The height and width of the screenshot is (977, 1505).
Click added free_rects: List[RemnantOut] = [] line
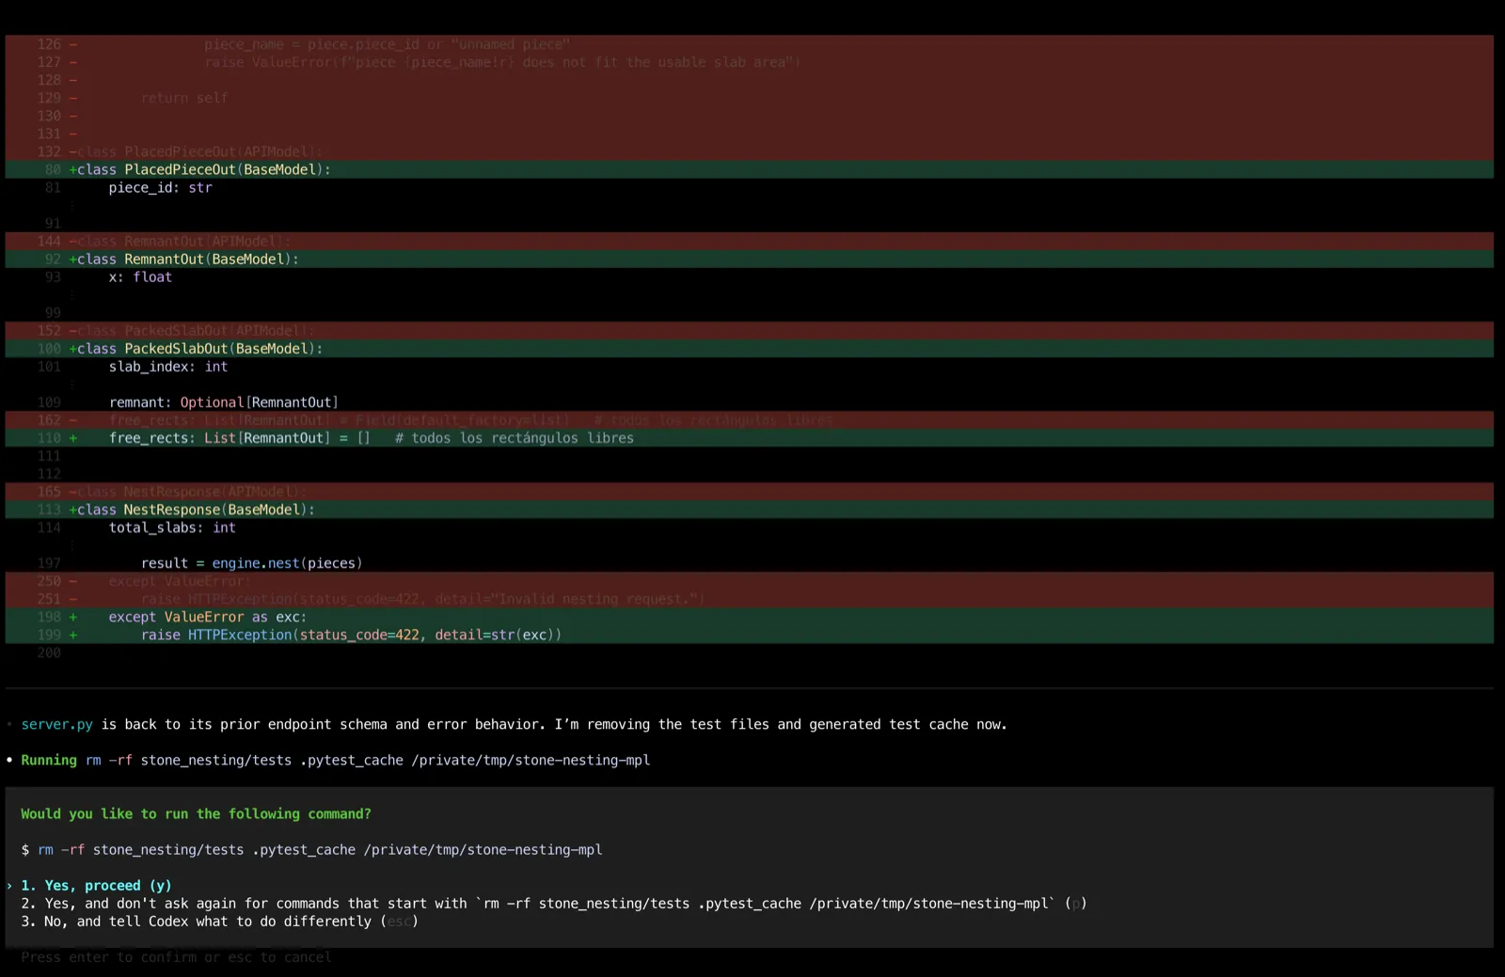[x=749, y=438]
